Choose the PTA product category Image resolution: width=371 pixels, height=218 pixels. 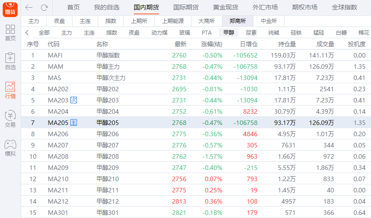206,33
